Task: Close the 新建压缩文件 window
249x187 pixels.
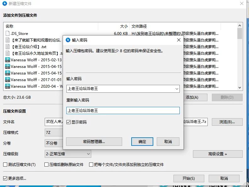Action: [x=242, y=3]
